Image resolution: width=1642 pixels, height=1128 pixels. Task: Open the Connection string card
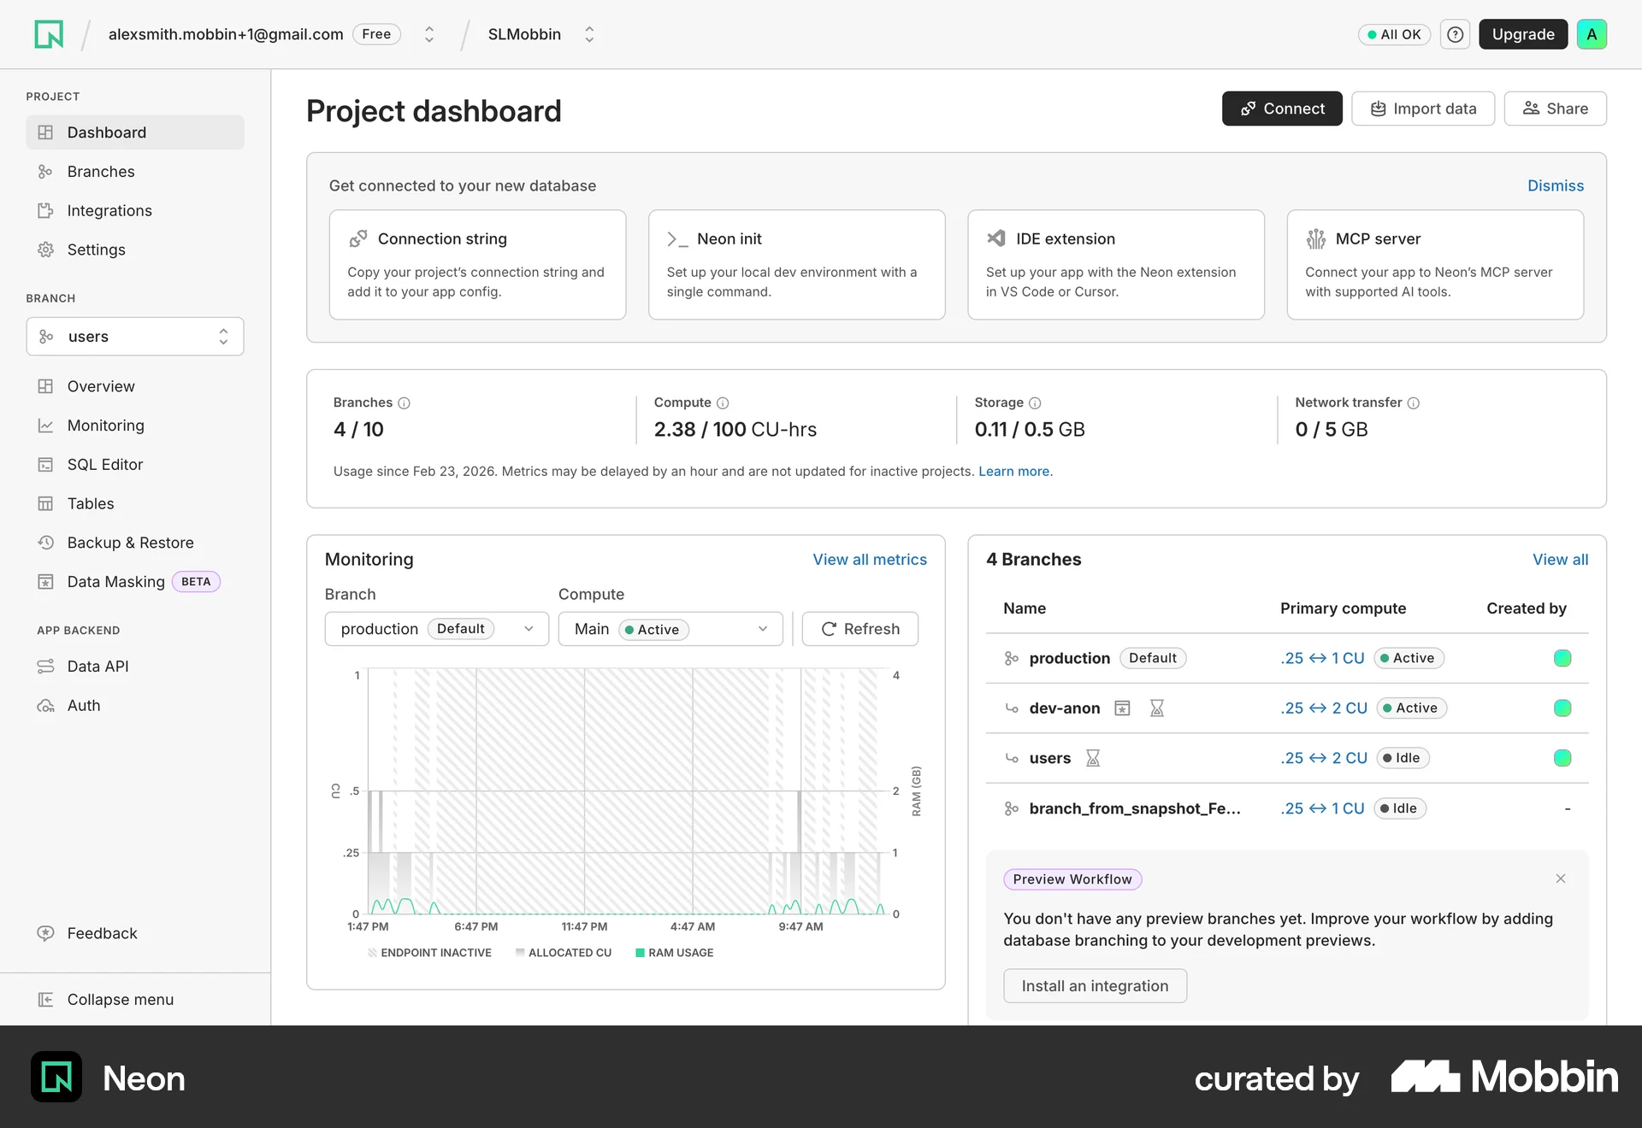tap(477, 265)
